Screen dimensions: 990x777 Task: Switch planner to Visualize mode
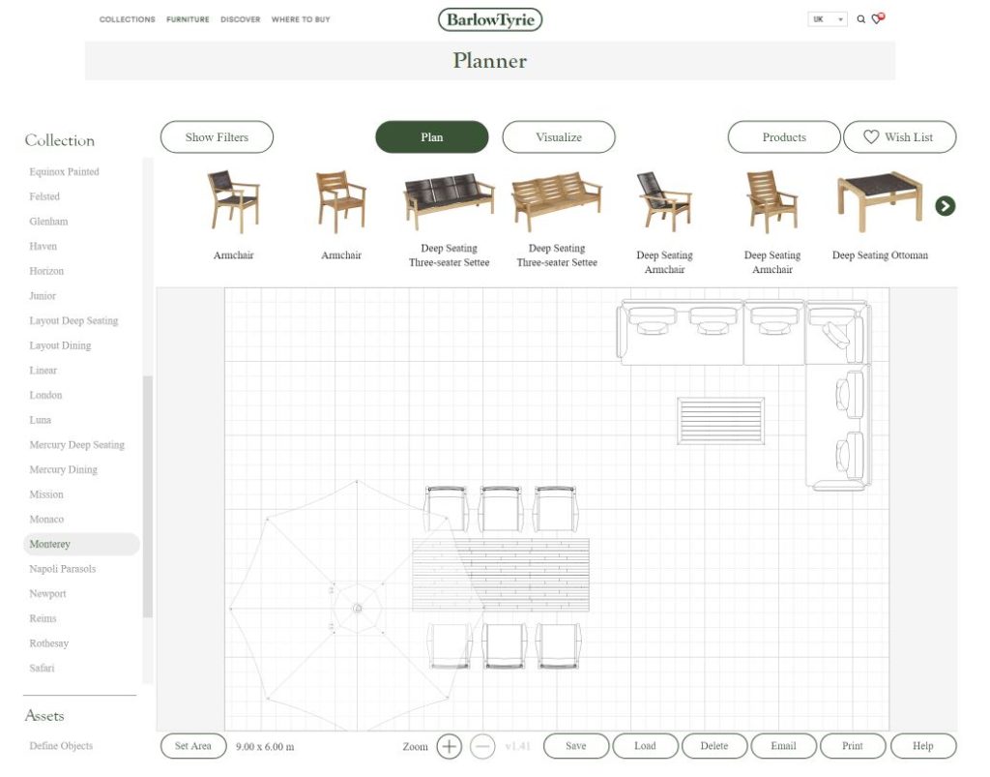(x=559, y=136)
